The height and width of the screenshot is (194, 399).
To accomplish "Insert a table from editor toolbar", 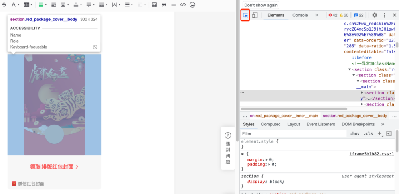I will tap(154, 5).
